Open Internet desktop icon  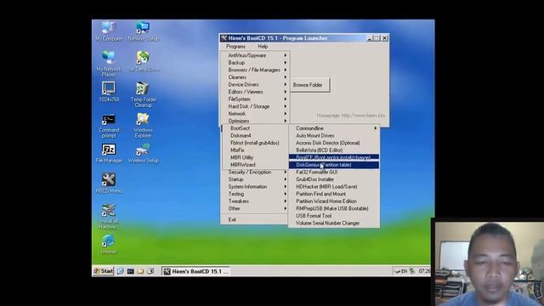[109, 244]
